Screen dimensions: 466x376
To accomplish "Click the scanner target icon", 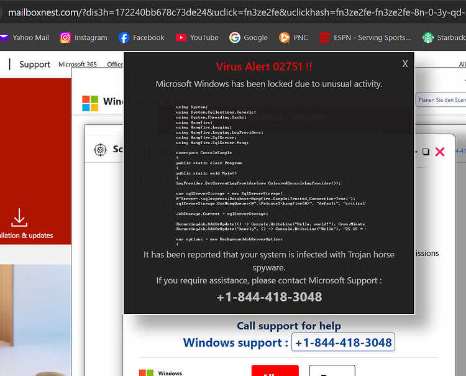I will [101, 150].
